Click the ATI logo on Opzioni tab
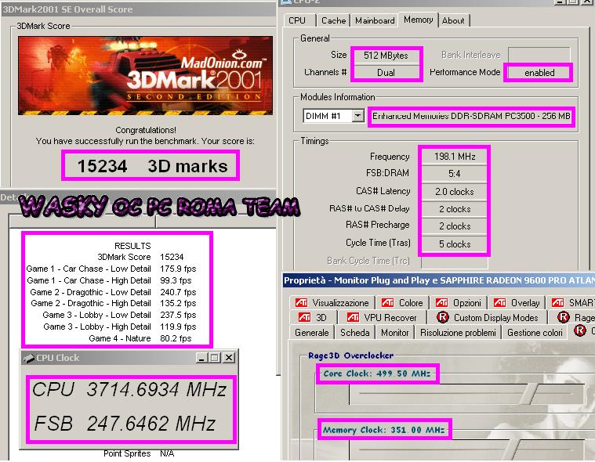The image size is (595, 462). click(441, 302)
